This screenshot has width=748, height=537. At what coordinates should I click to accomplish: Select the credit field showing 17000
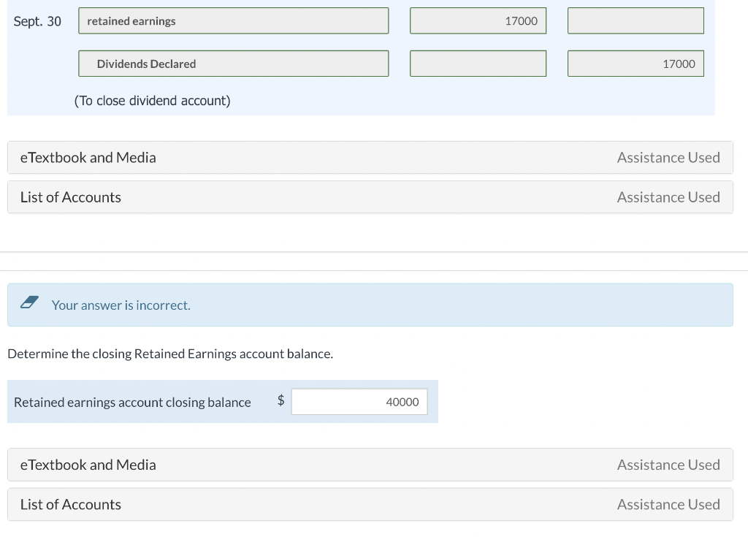point(635,64)
